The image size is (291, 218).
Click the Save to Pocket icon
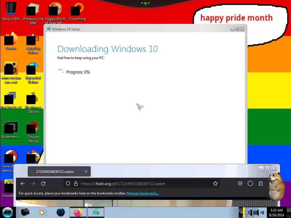pyautogui.click(x=240, y=184)
